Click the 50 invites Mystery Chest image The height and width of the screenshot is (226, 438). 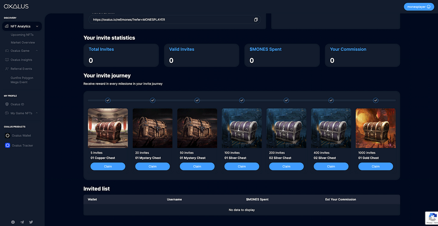pos(197,128)
